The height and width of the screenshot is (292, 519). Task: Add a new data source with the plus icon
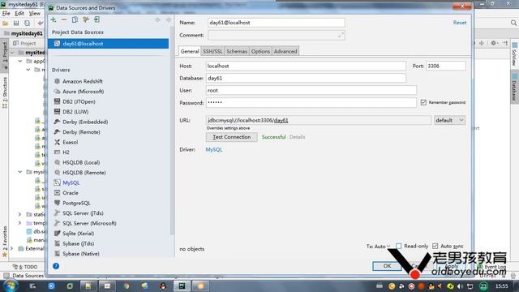pyautogui.click(x=54, y=19)
